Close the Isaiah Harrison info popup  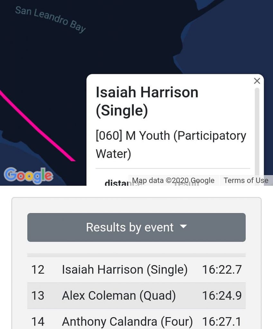[257, 81]
